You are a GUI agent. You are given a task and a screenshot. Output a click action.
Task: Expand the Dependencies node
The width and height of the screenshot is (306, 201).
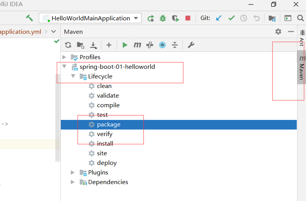[x=73, y=182]
